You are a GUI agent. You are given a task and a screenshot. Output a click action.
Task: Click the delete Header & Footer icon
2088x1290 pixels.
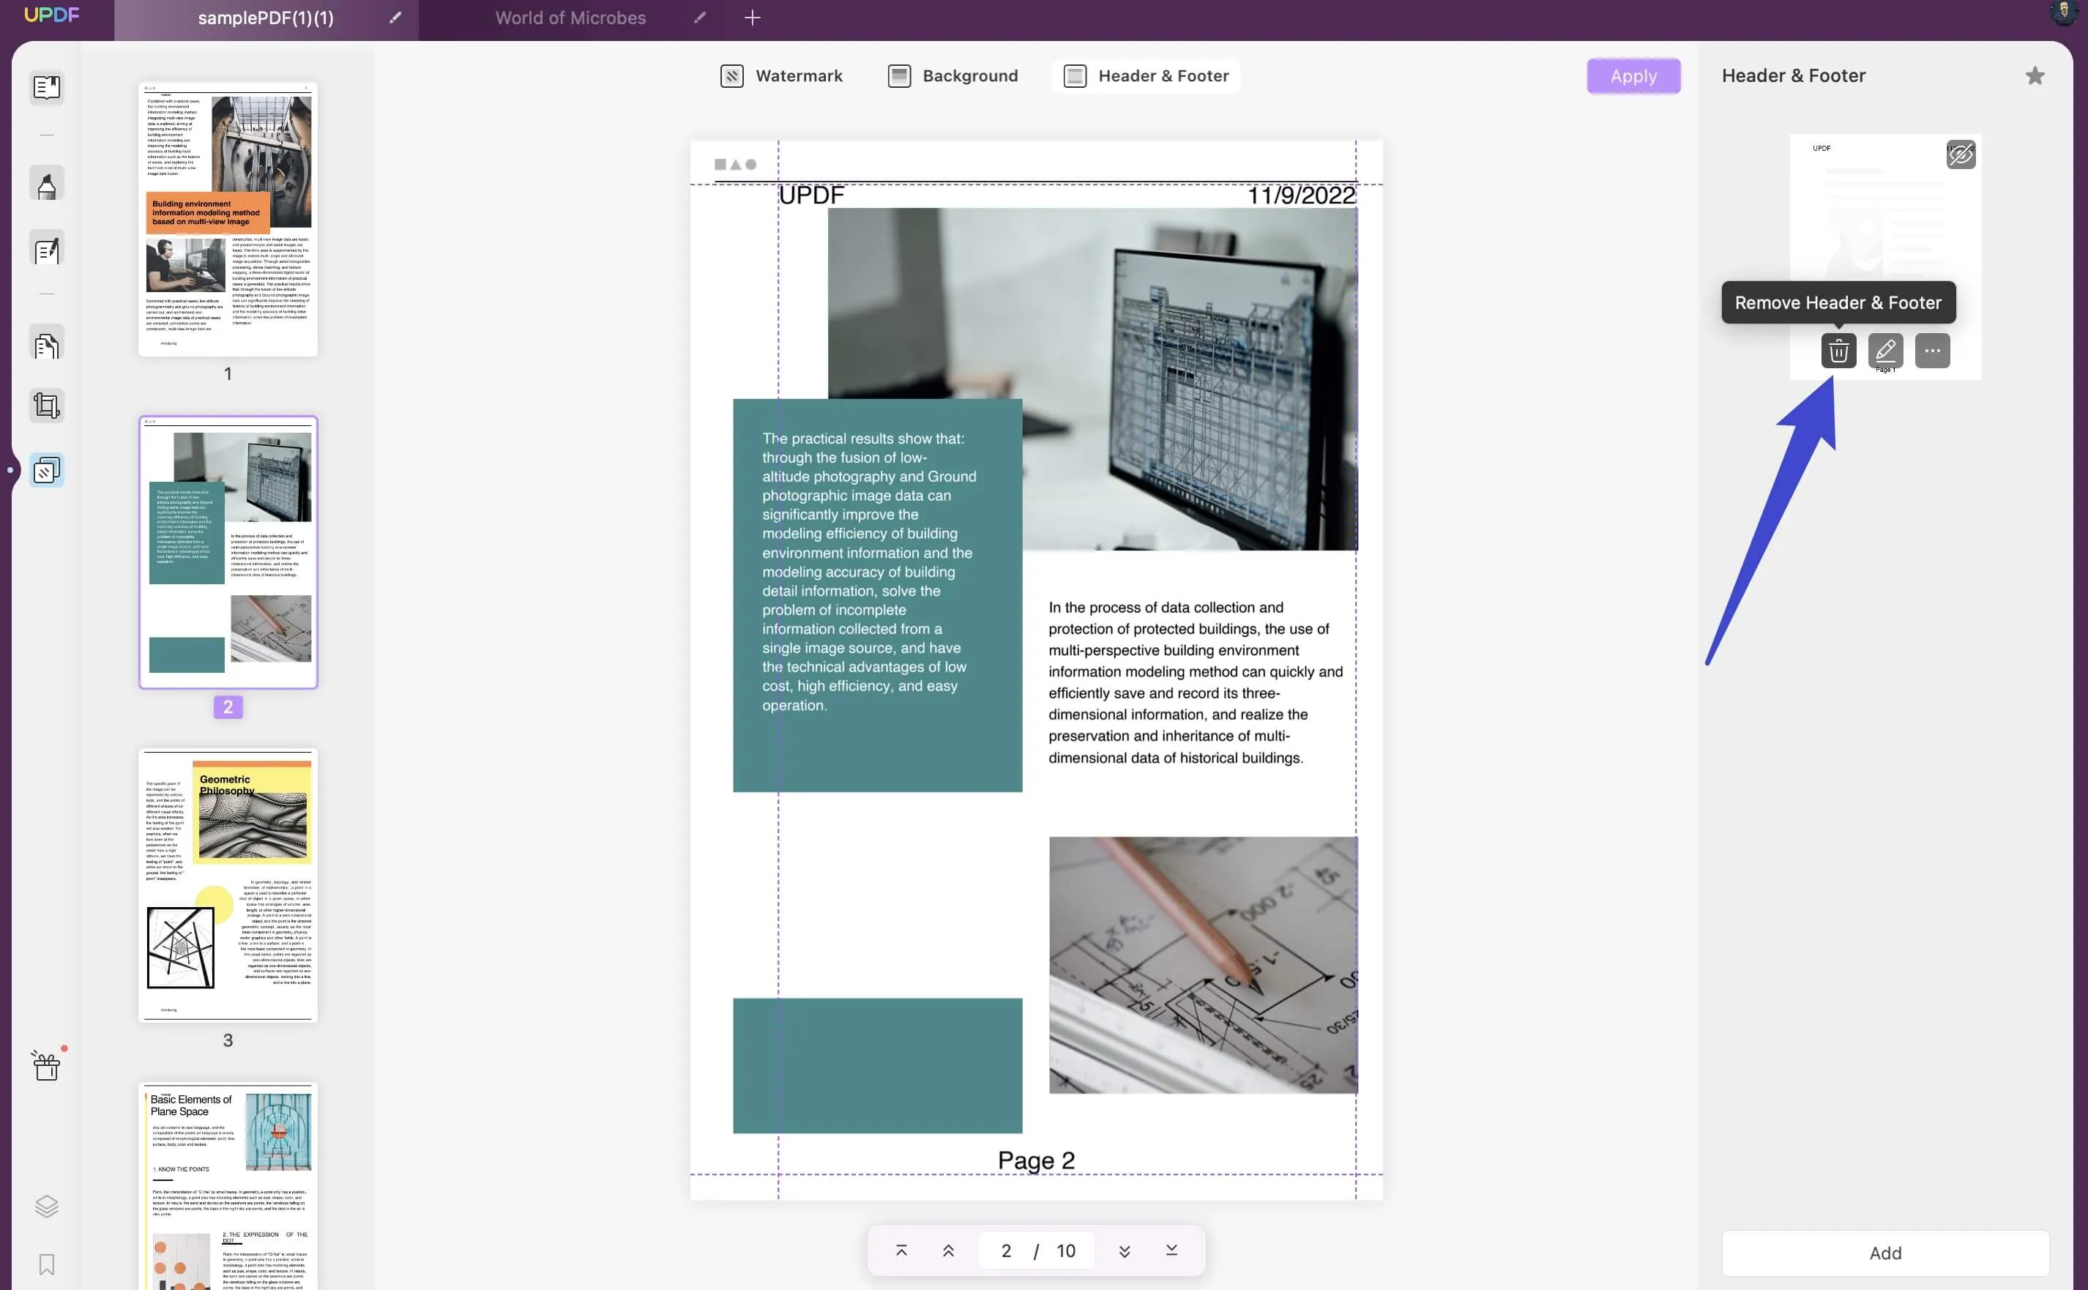point(1839,349)
